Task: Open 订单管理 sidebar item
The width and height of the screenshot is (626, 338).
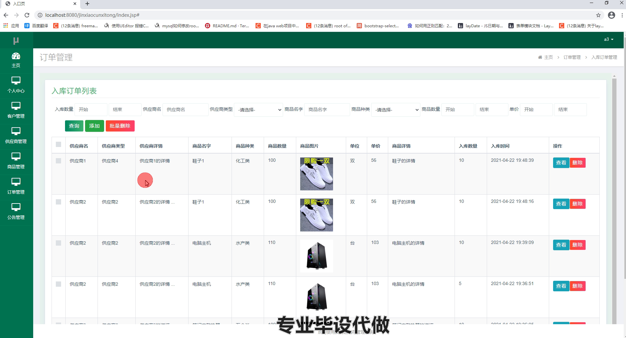Action: (x=16, y=186)
